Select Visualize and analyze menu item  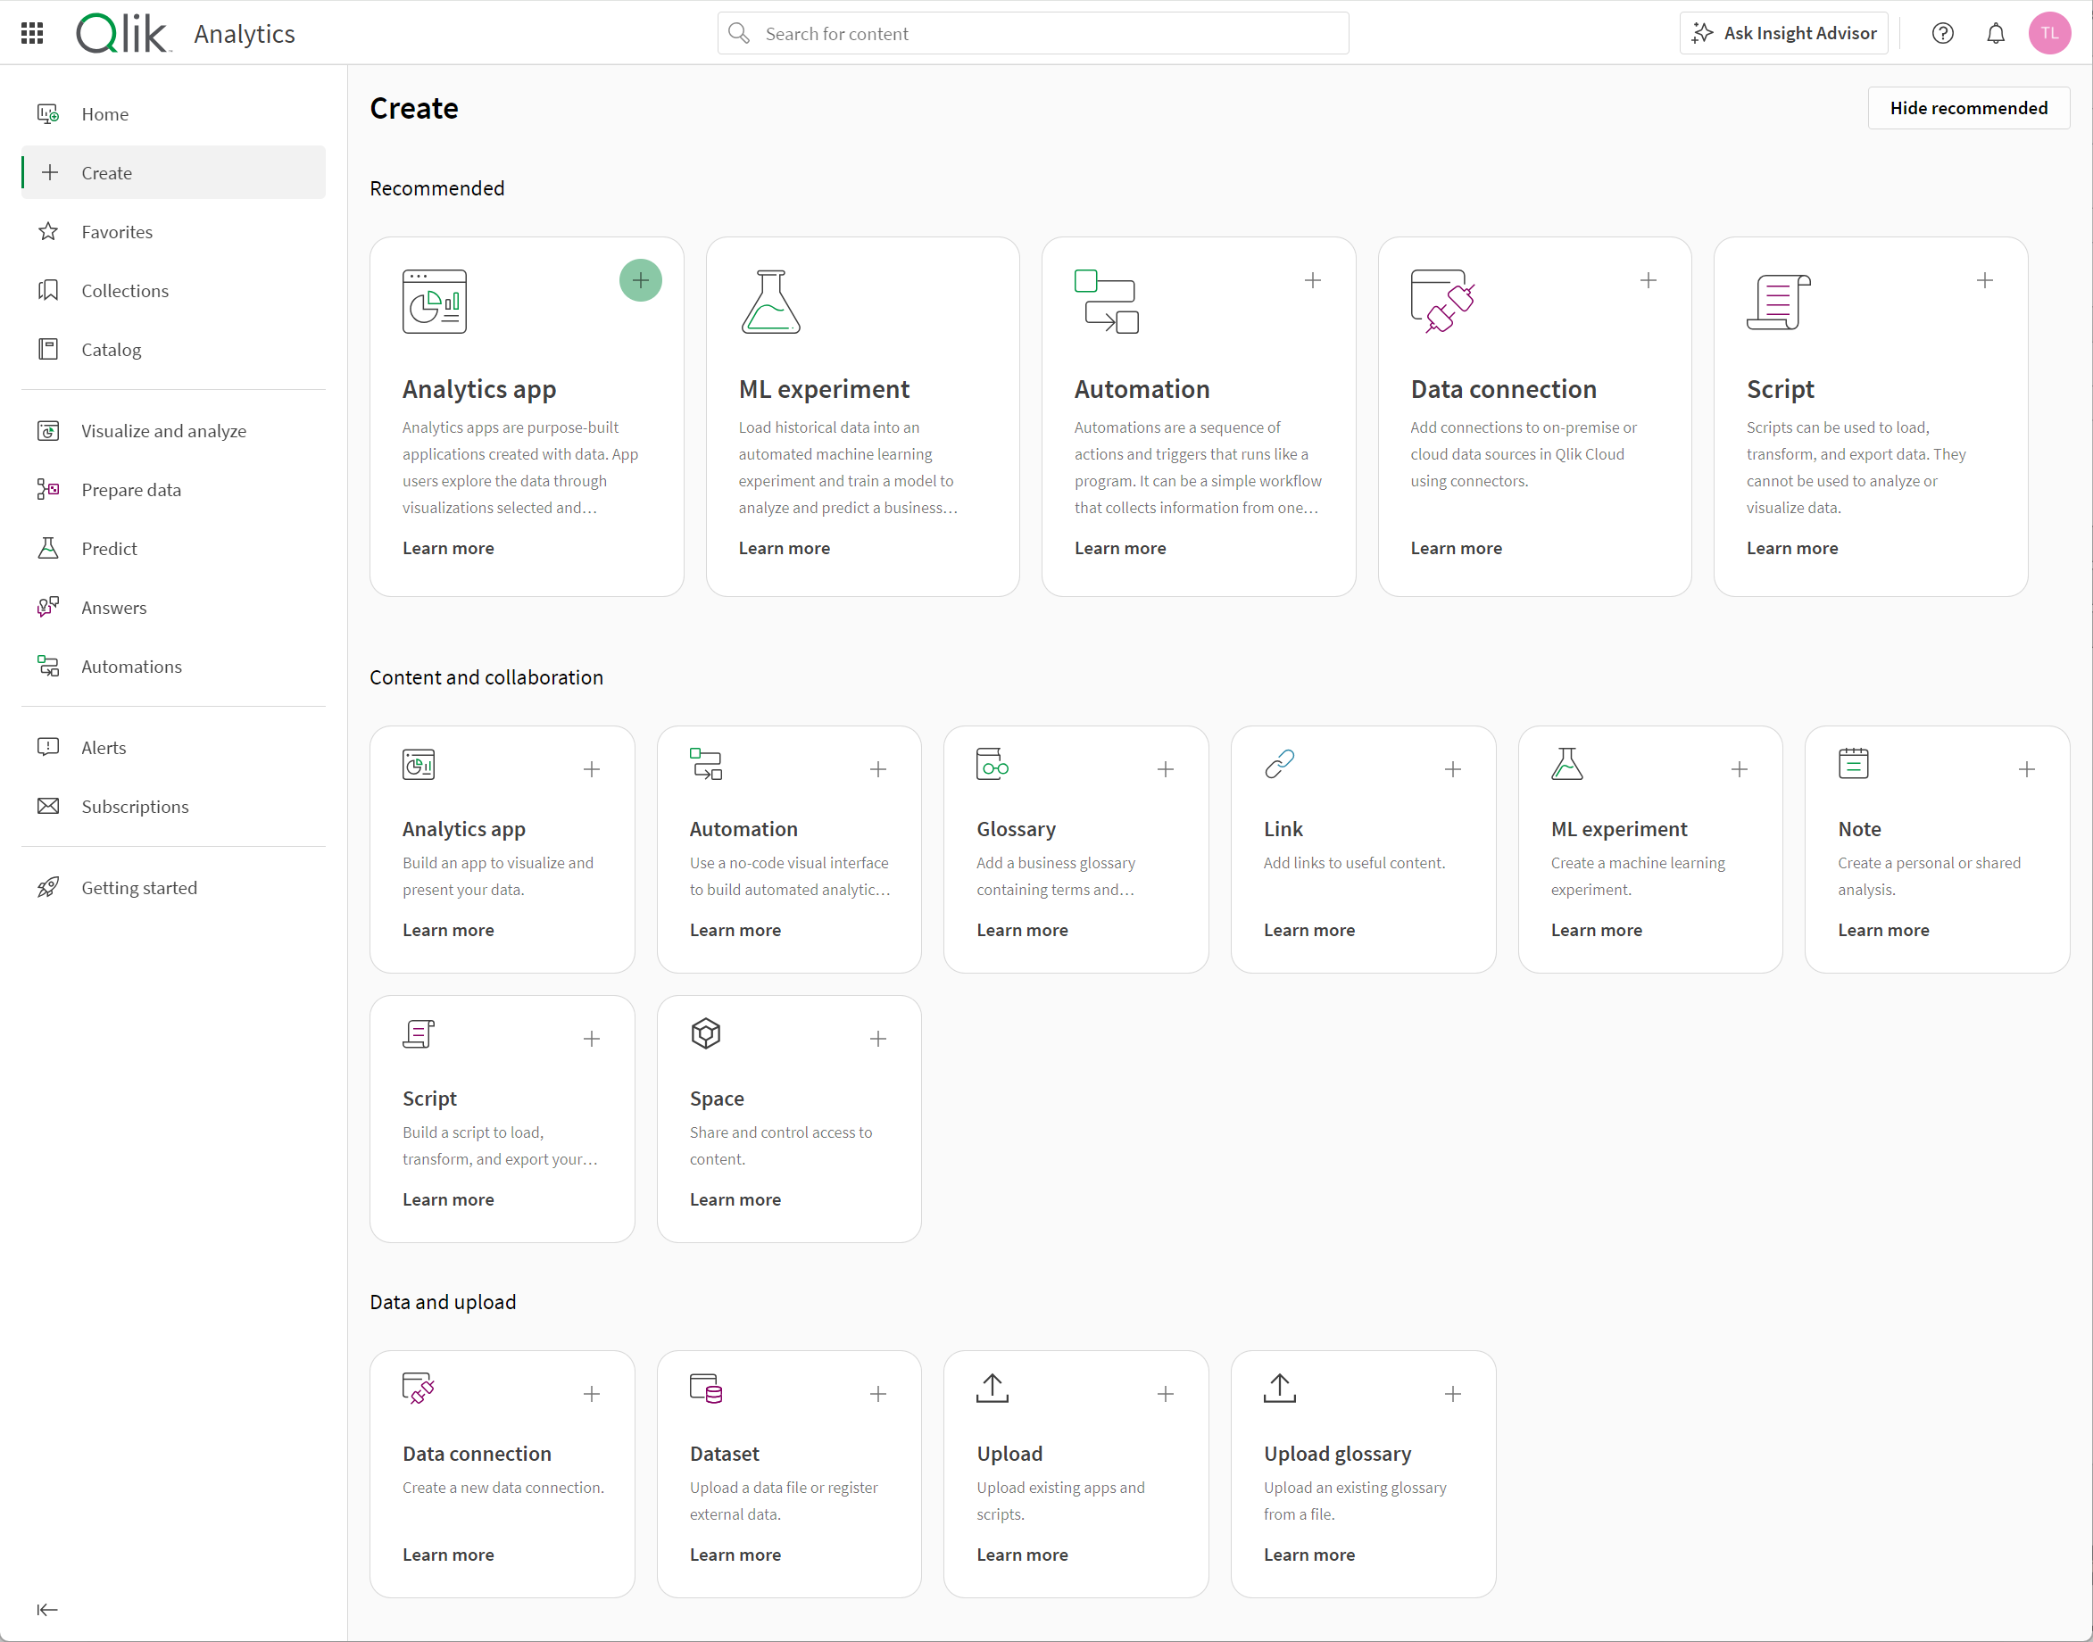[x=167, y=429]
